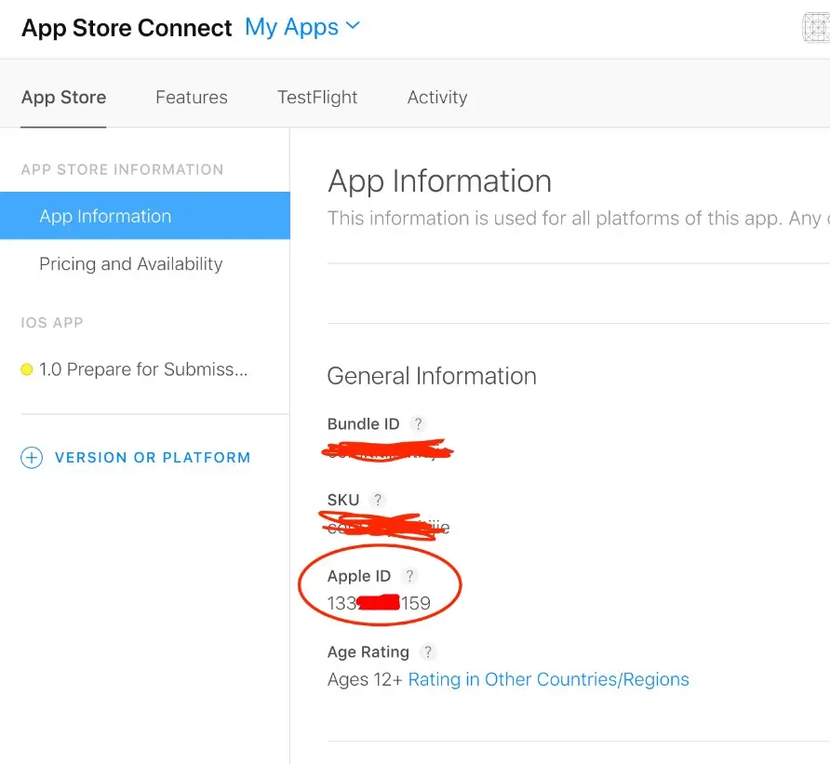Screen dimensions: 830x764
Task: Open Pricing and Availability section
Action: pyautogui.click(x=131, y=263)
